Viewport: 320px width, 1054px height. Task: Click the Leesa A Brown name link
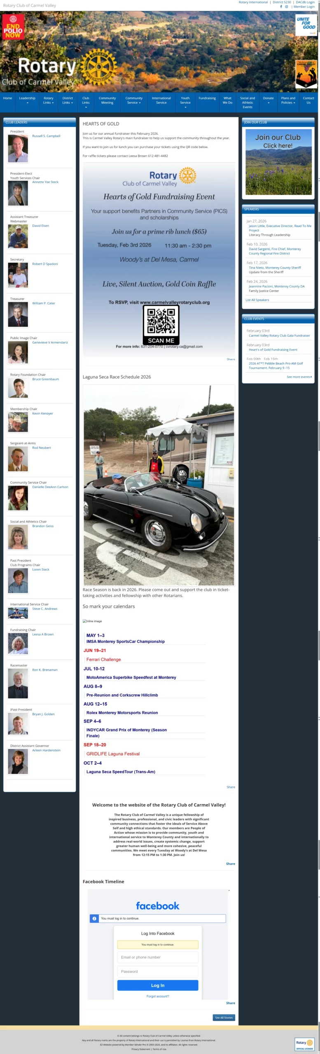[x=43, y=634]
